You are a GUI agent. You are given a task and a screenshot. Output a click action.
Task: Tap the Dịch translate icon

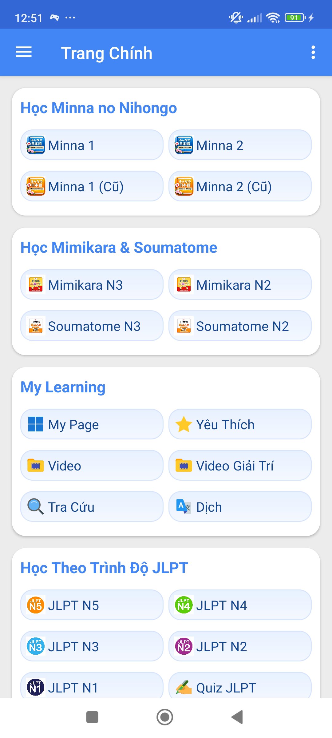tap(184, 507)
